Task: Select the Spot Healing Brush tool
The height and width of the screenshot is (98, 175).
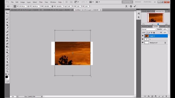Action: [7, 32]
